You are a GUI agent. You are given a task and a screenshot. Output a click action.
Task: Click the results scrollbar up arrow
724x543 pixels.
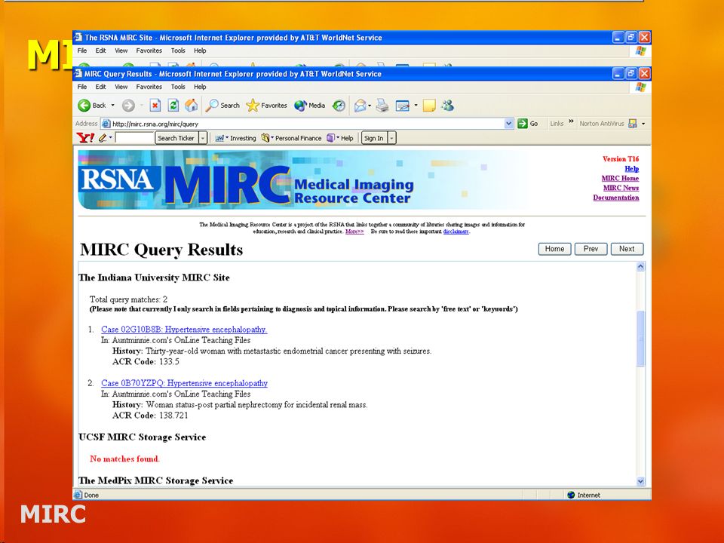click(640, 266)
